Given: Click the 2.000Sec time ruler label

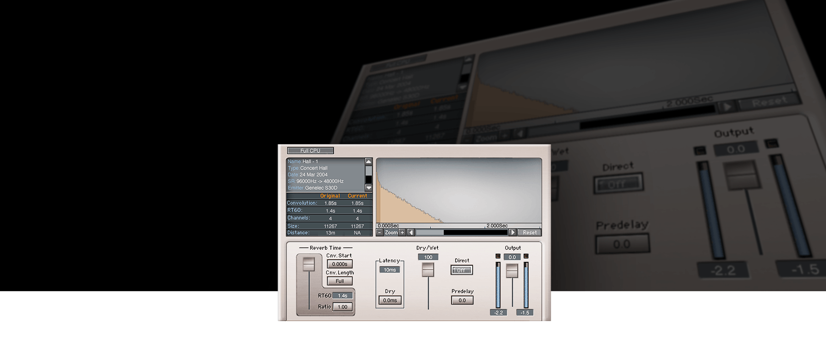Looking at the screenshot, I should (x=497, y=226).
